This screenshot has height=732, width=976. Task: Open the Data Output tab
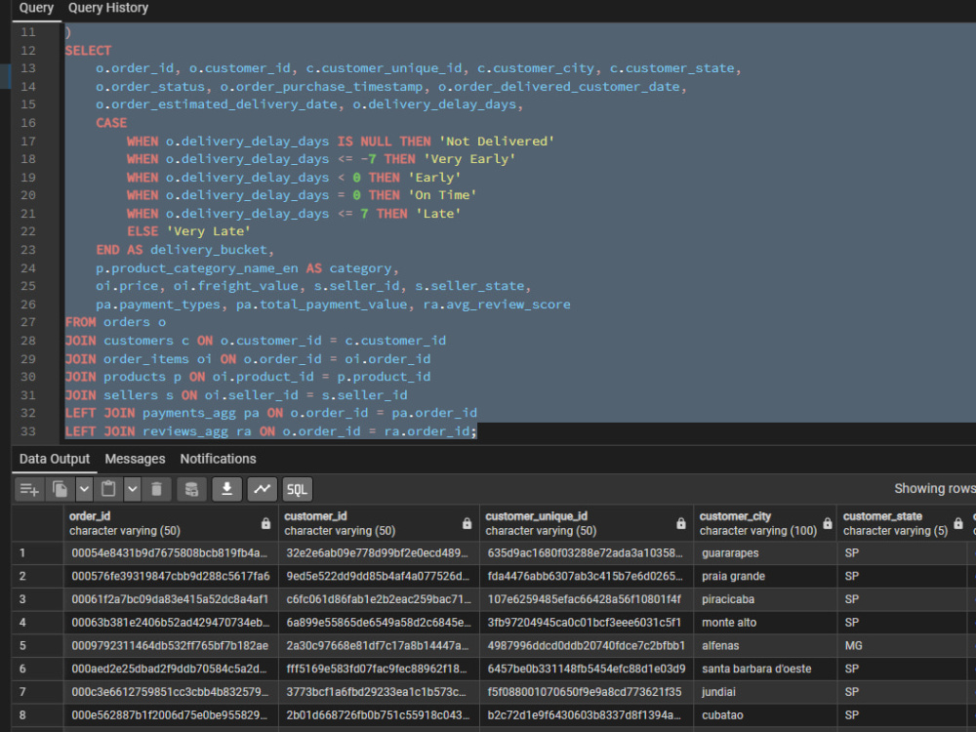pyautogui.click(x=54, y=460)
